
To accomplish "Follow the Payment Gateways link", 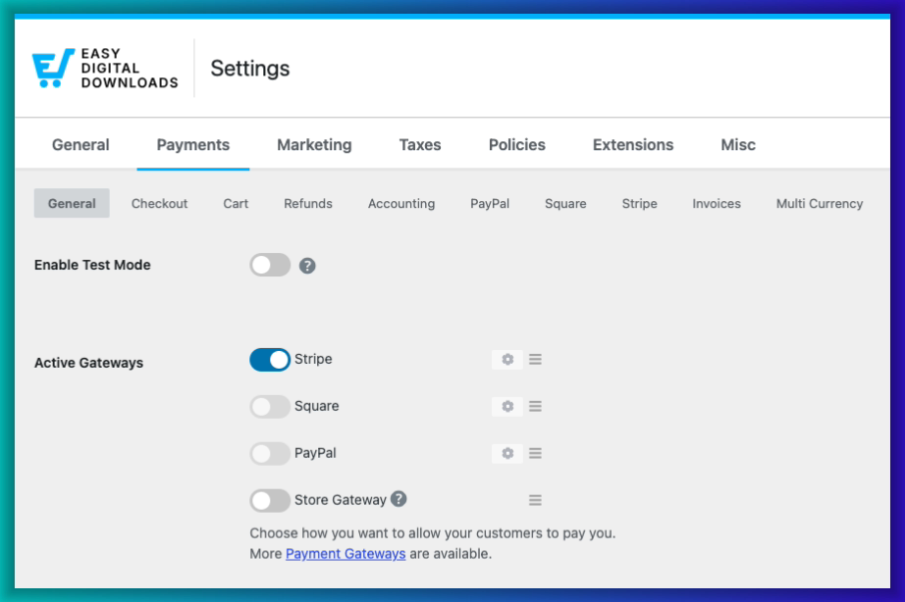I will tap(346, 554).
